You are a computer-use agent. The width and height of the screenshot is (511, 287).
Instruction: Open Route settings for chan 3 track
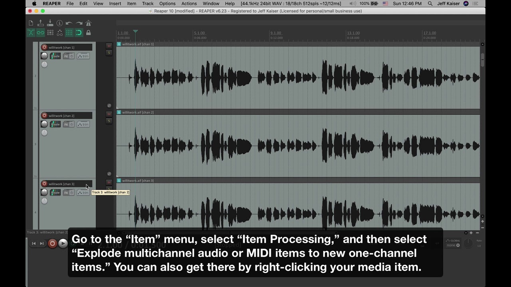[55, 193]
